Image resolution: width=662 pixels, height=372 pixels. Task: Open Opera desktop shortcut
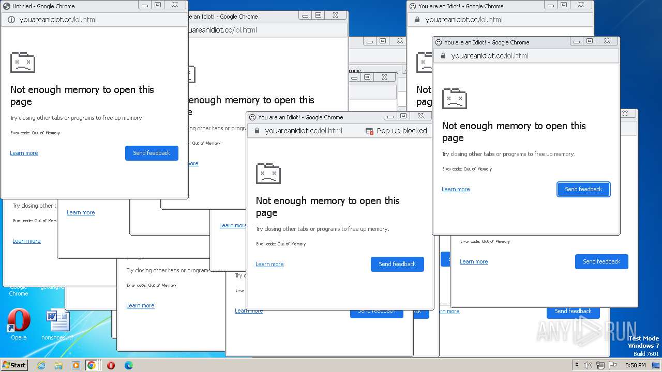coord(19,324)
